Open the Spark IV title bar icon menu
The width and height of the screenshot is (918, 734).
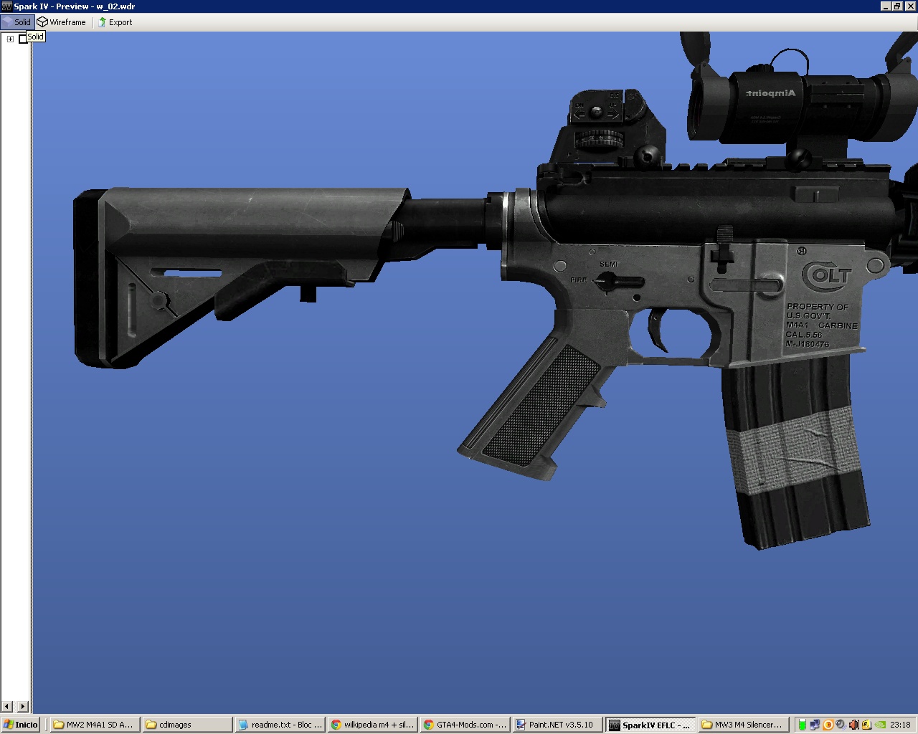(x=6, y=6)
